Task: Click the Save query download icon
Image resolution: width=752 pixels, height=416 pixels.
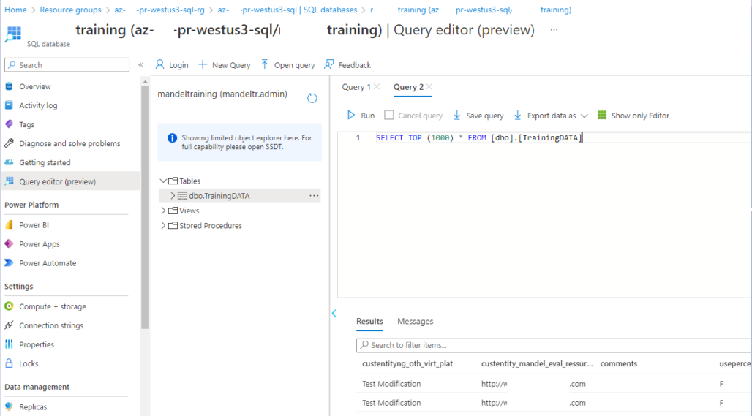Action: pyautogui.click(x=456, y=115)
